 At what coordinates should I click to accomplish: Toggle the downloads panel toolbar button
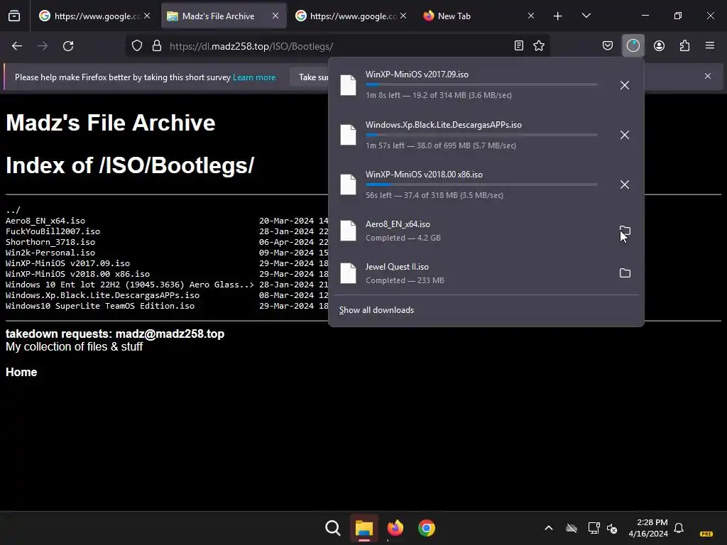(x=633, y=46)
